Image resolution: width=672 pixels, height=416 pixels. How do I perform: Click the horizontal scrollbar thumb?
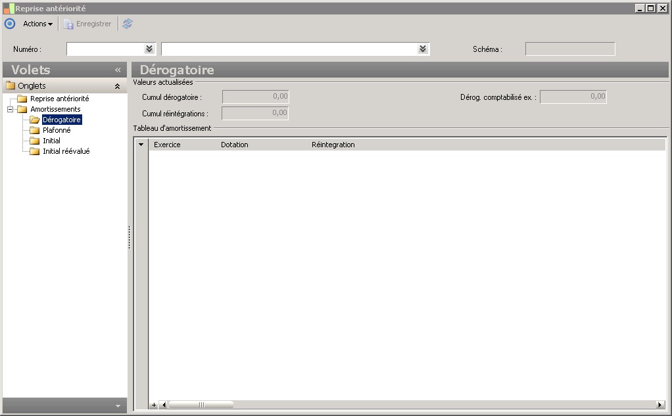201,405
